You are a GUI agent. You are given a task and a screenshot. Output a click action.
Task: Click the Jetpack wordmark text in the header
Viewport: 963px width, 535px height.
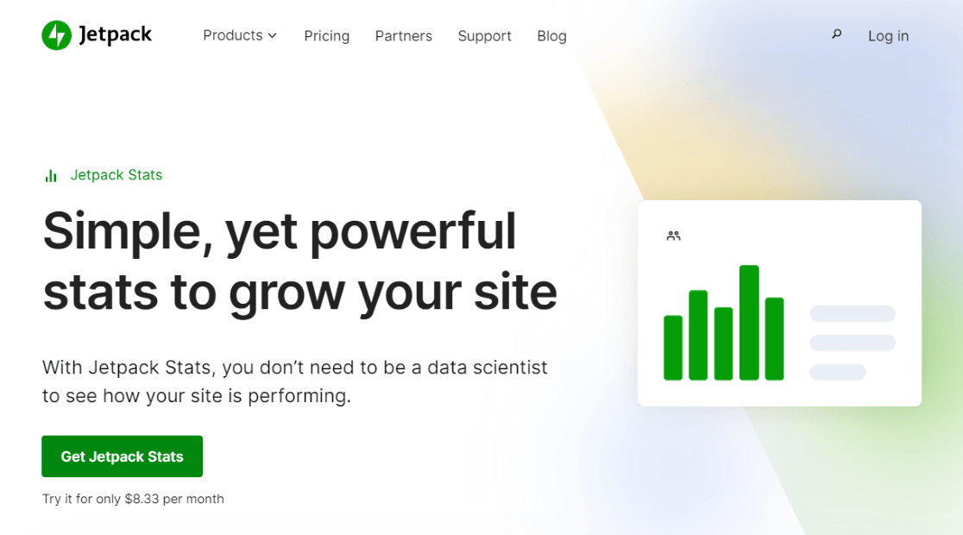(115, 35)
